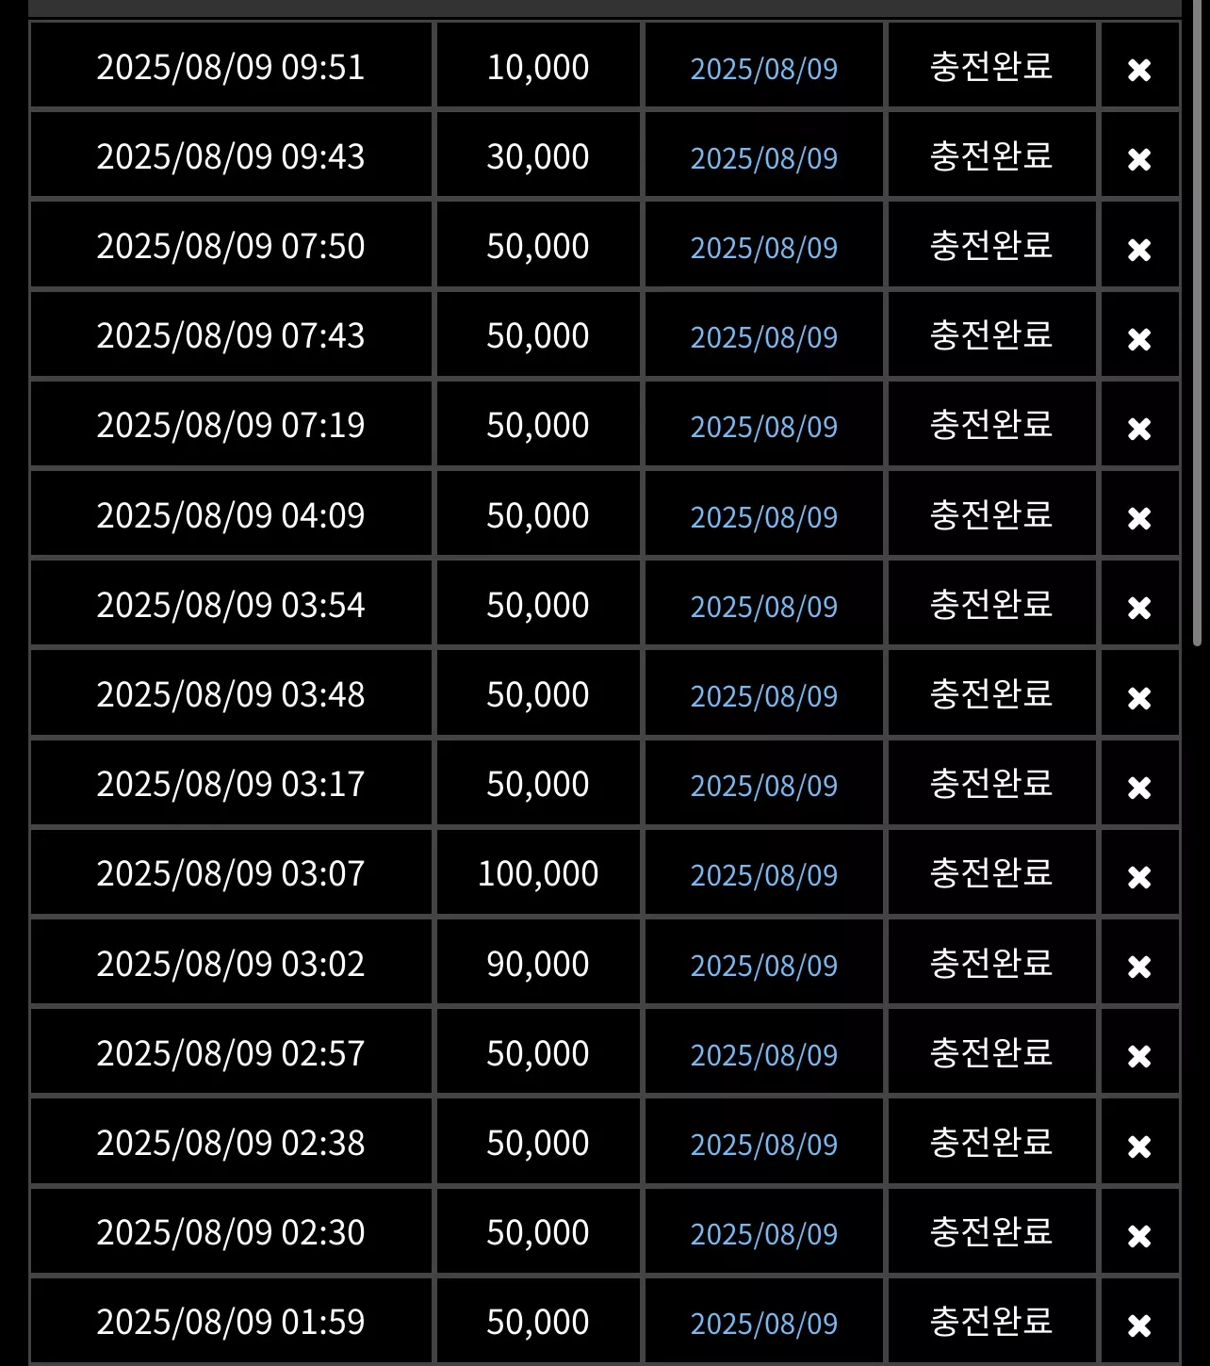Open blue date link in 09:51 row
1210x1366 pixels.
[764, 69]
